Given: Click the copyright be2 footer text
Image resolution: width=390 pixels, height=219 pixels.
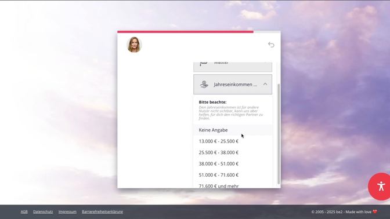Looking at the screenshot, I should [344, 212].
